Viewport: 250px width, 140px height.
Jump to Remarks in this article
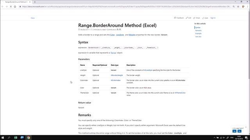198,30
